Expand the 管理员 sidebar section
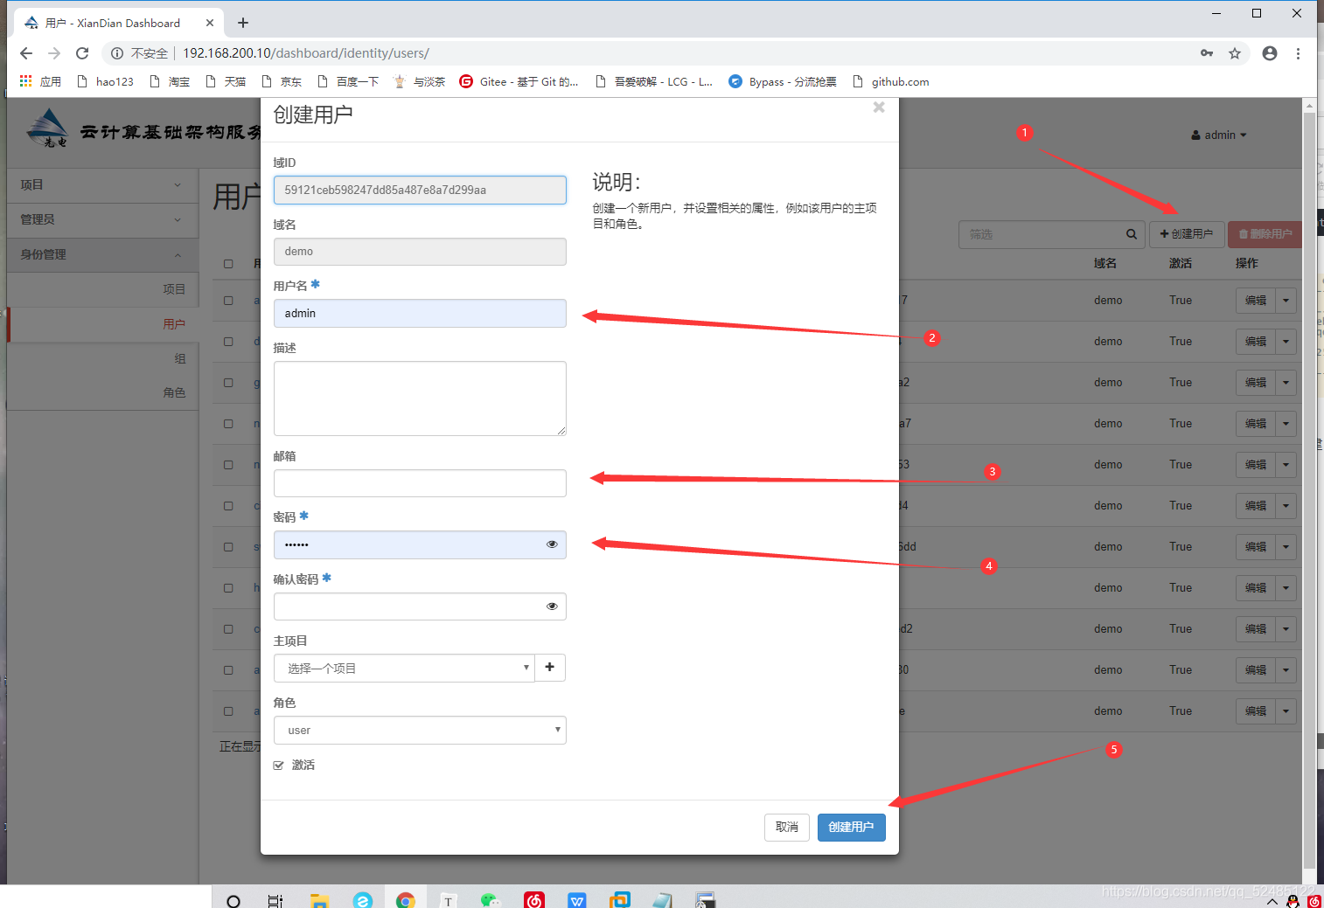The width and height of the screenshot is (1324, 908). pos(102,220)
